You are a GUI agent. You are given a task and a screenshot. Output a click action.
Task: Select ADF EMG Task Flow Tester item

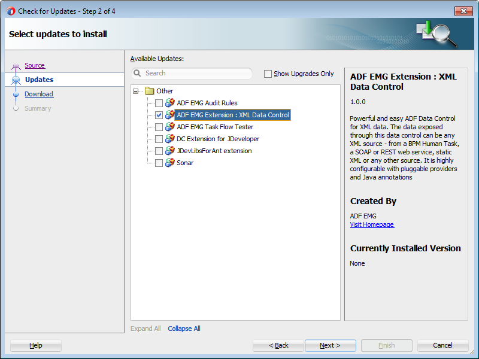215,127
